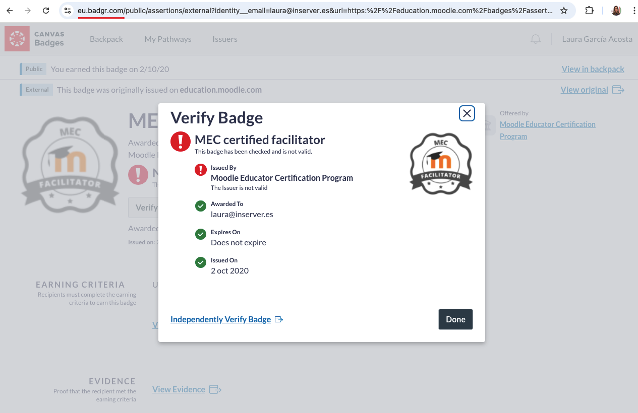Click green checkmark beside Expires On
The width and height of the screenshot is (638, 413).
(x=201, y=234)
